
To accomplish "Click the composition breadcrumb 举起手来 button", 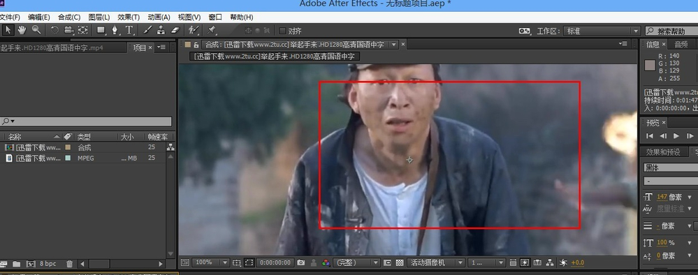I will tap(275, 57).
